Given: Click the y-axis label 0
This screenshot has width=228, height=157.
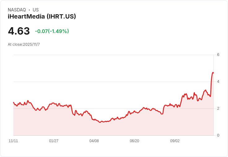Looking at the screenshot, I should (x=218, y=135).
